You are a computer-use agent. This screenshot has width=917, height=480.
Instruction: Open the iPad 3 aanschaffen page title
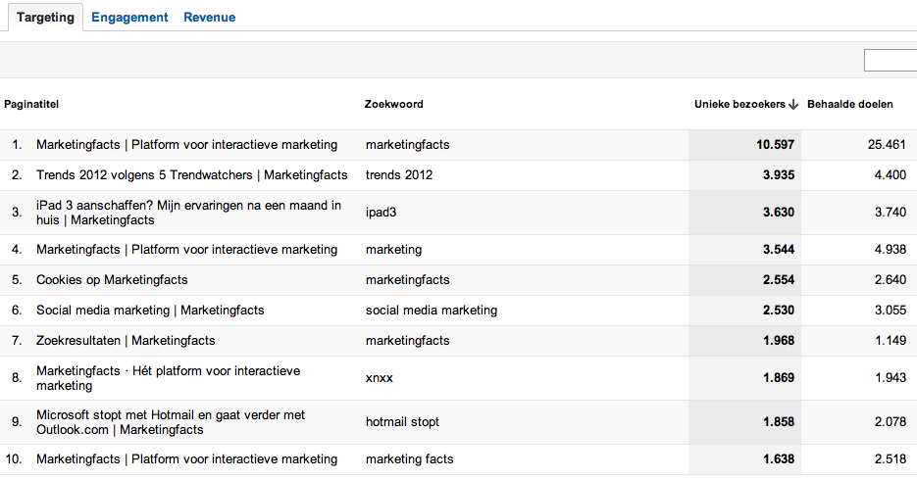tap(188, 213)
